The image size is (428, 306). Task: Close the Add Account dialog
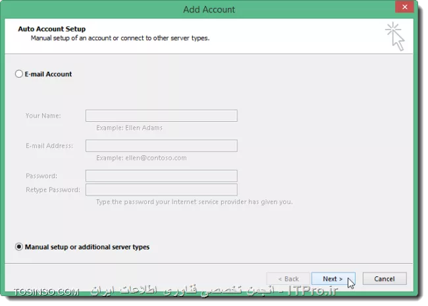[404, 7]
